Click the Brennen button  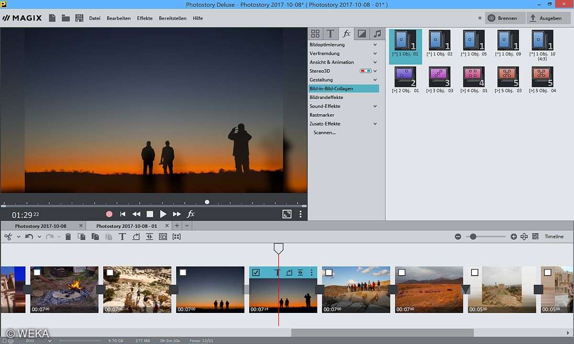(505, 18)
